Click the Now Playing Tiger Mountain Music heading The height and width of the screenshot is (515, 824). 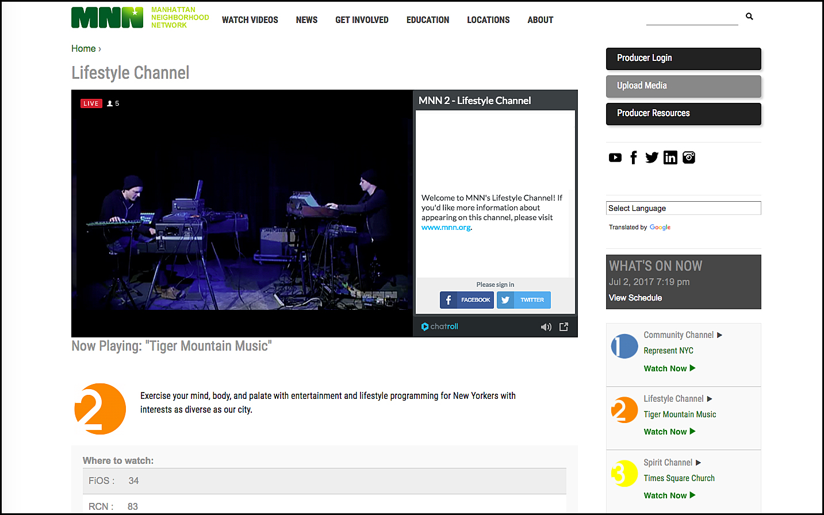[x=171, y=346]
